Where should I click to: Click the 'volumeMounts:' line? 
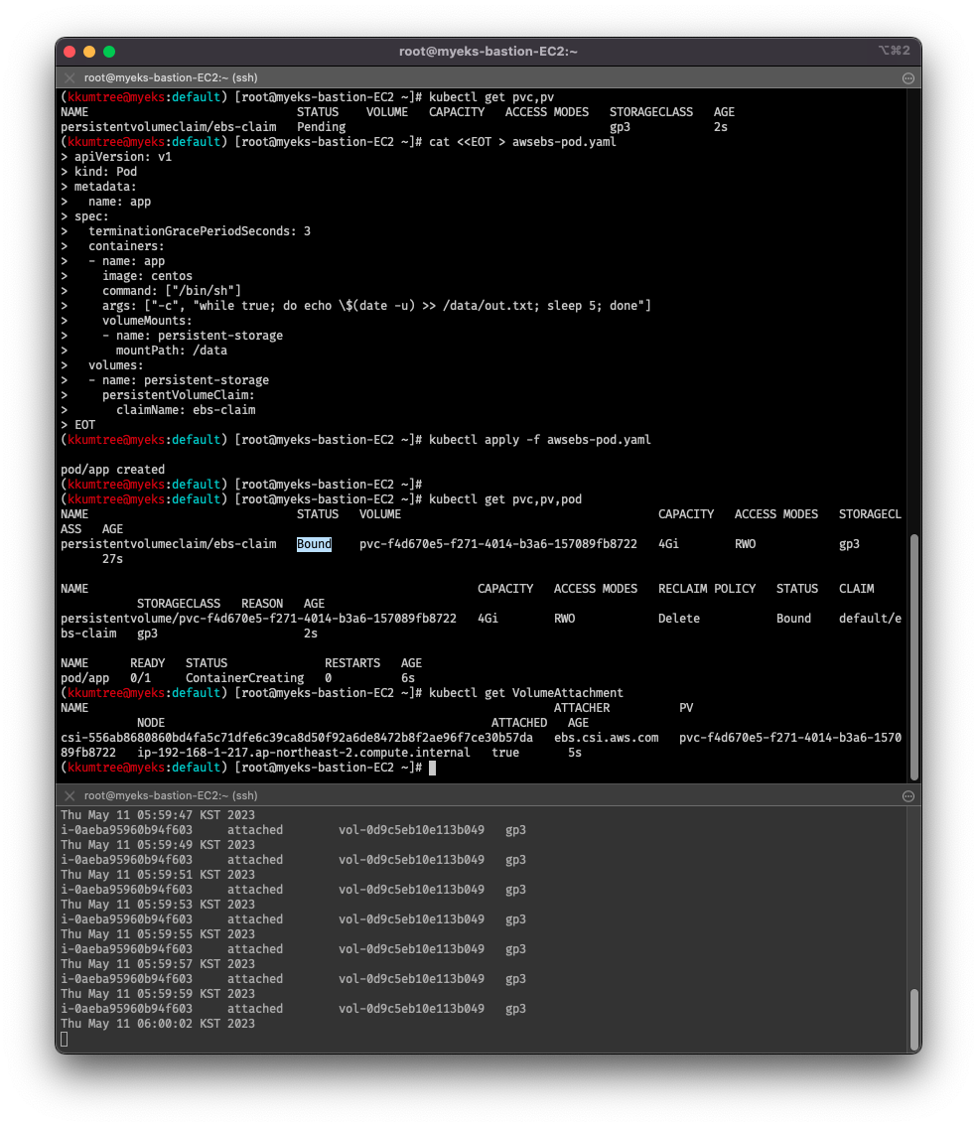(147, 321)
